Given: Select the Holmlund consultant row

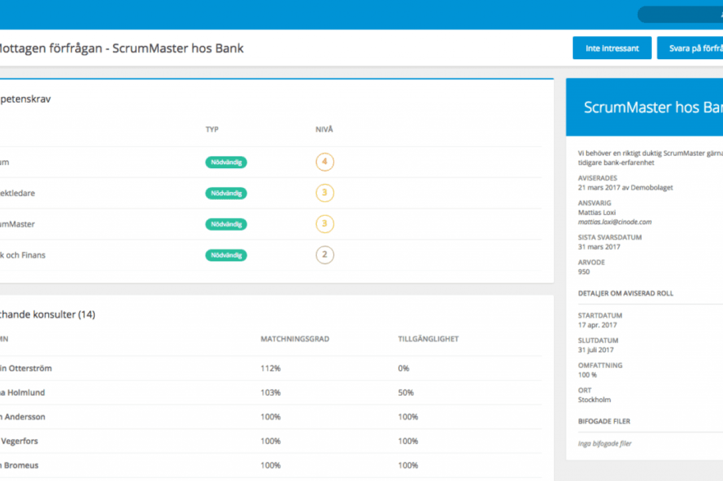Looking at the screenshot, I should [23, 393].
